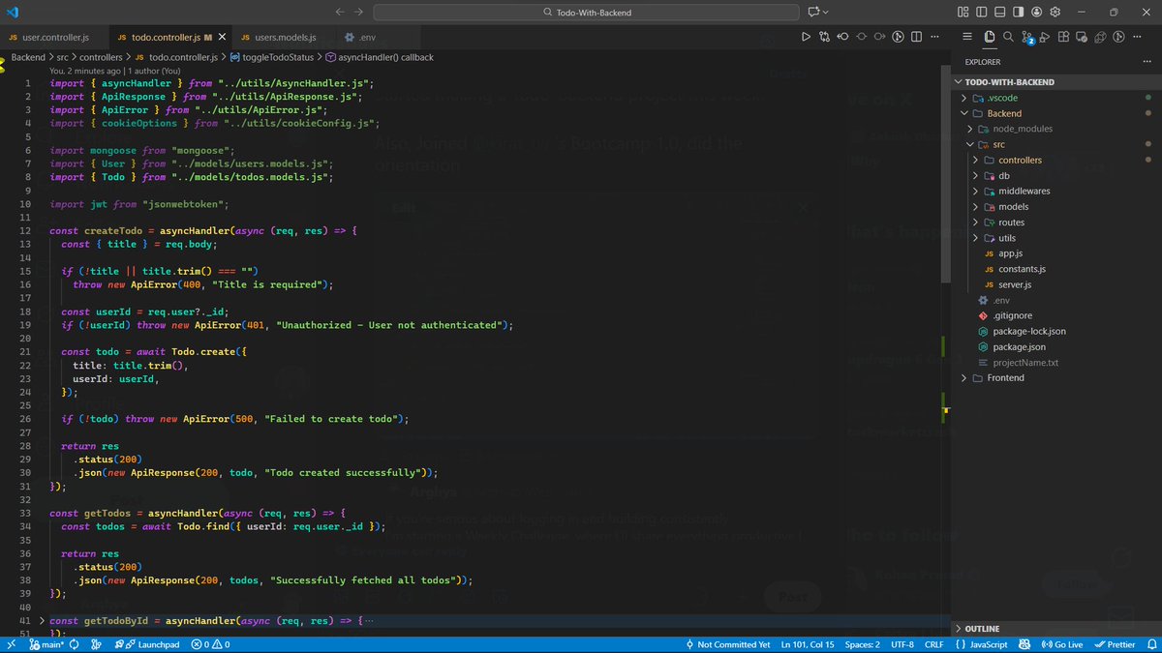Open the VS Code logo app menu
Viewport: 1162px width, 653px height.
click(x=13, y=12)
